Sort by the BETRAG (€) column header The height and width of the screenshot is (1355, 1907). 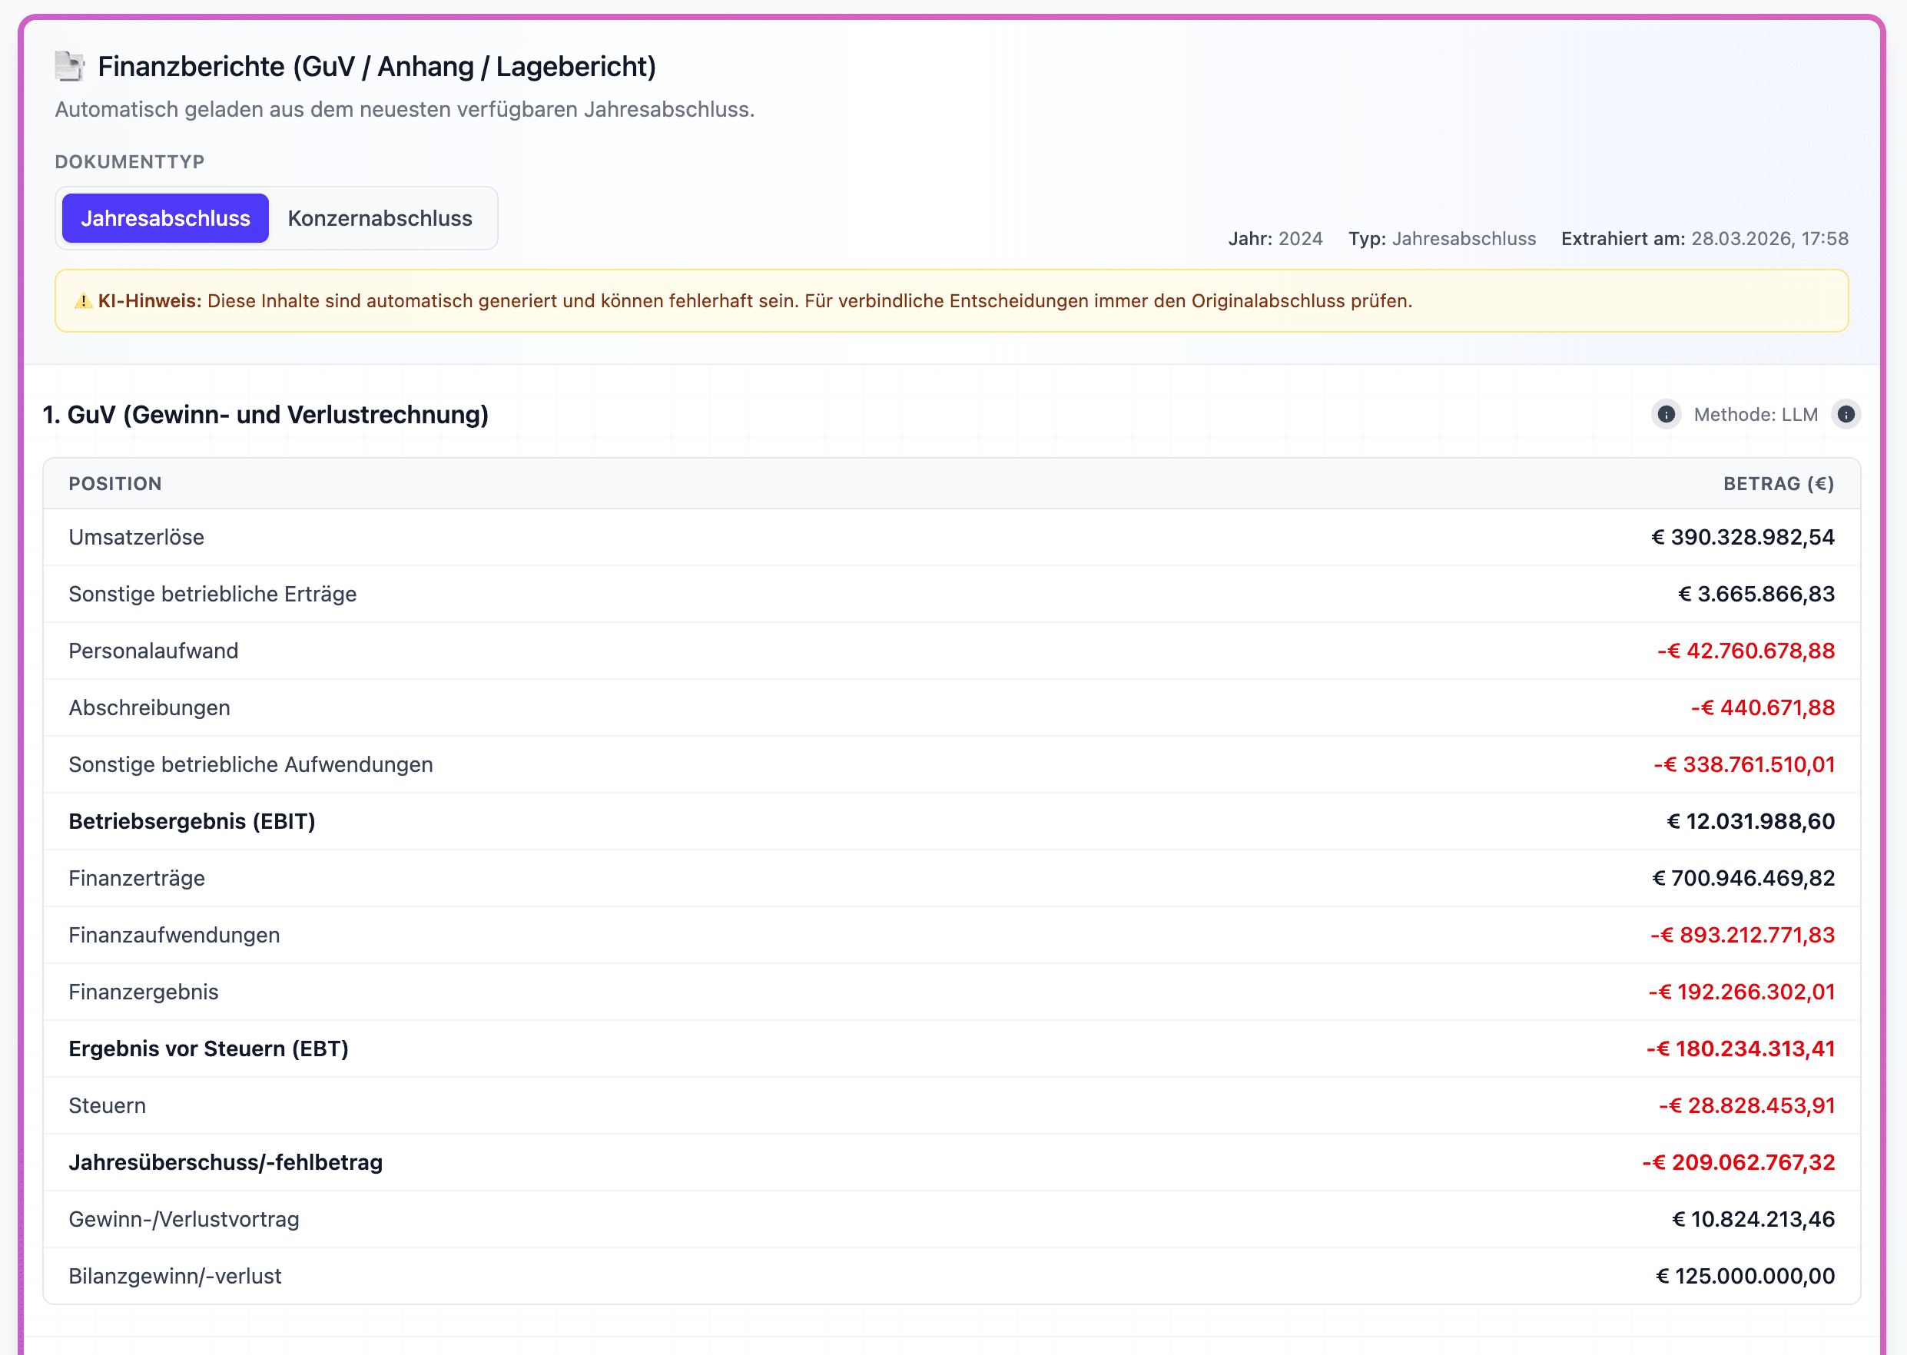(1779, 484)
